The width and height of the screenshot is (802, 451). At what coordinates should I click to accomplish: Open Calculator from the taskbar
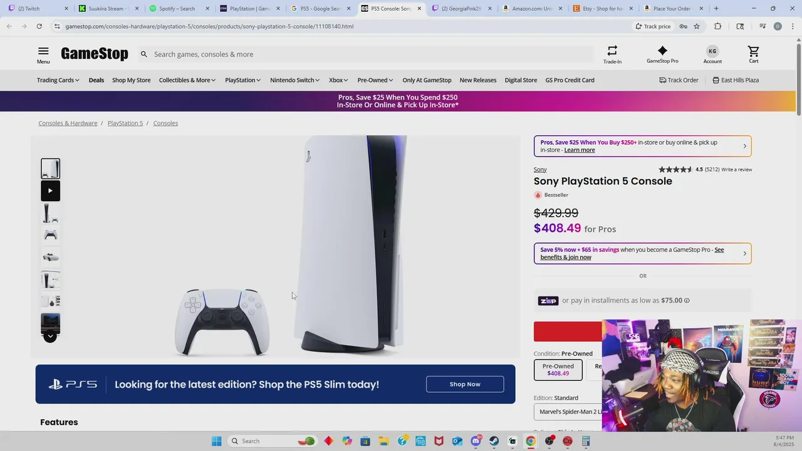pos(586,441)
